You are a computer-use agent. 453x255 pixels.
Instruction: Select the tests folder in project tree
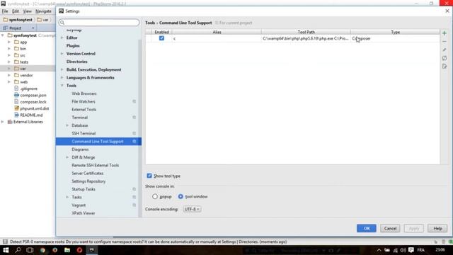click(x=24, y=62)
